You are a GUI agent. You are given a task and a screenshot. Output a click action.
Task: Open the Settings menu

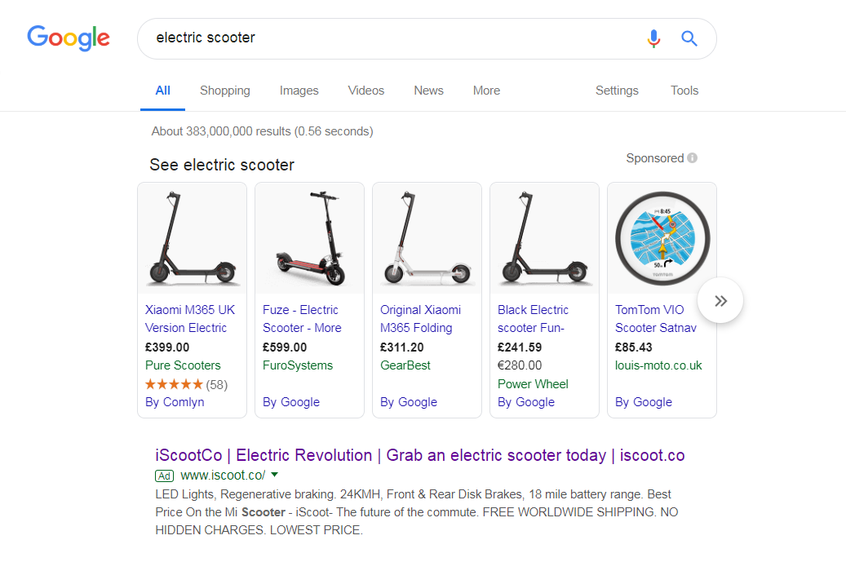[617, 91]
